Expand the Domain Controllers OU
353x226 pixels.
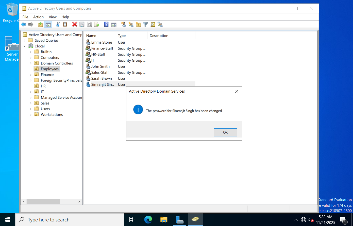tap(31, 63)
